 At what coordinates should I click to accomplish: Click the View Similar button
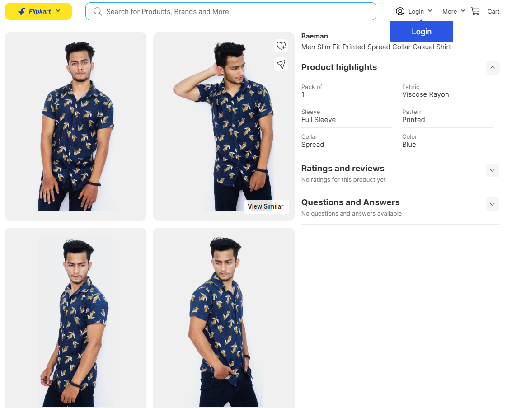point(266,206)
